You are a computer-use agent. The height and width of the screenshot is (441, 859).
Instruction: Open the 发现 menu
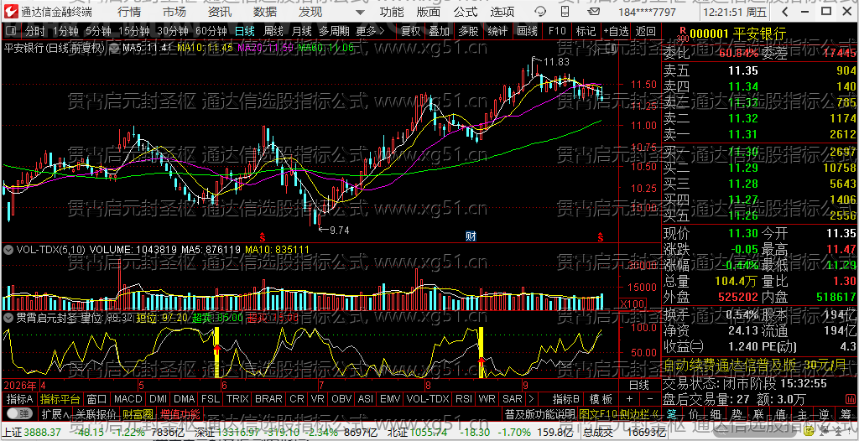tap(310, 12)
